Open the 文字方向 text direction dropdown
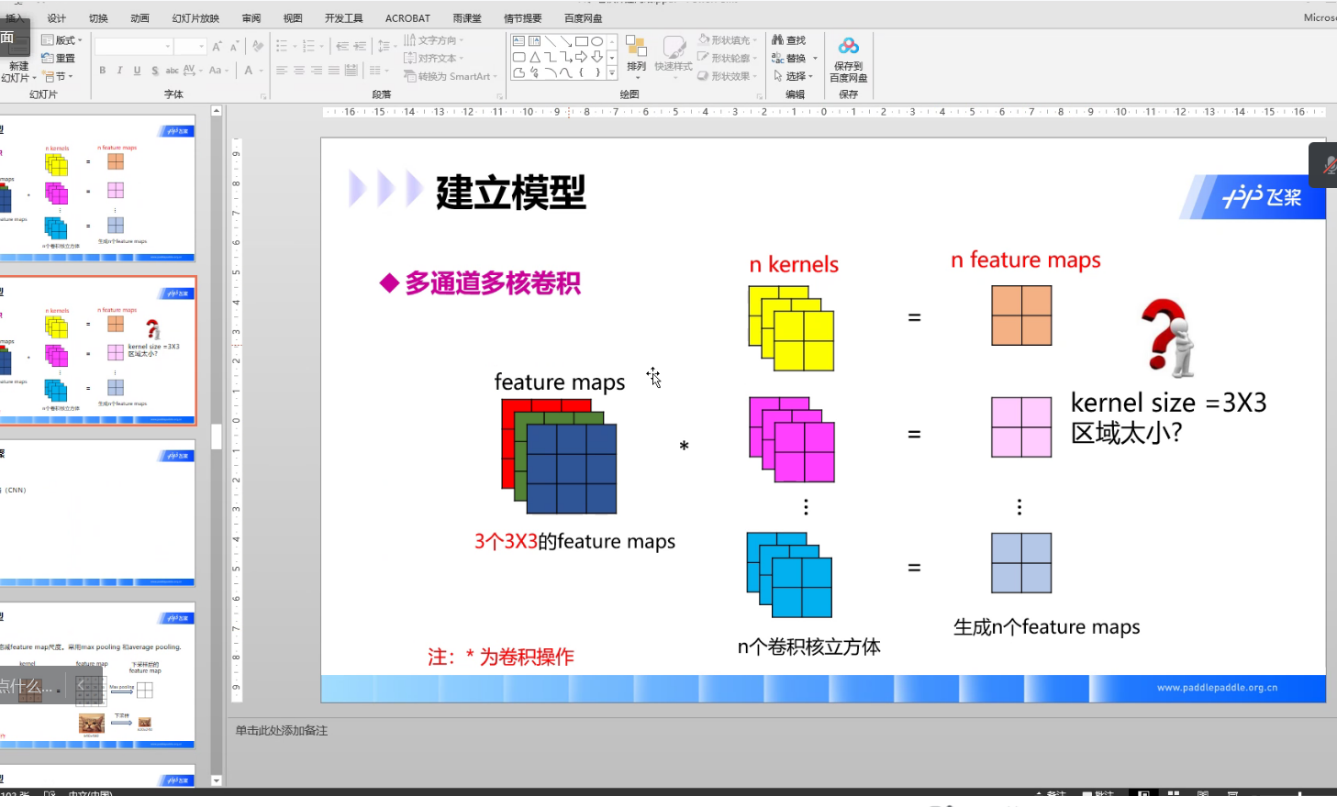 (433, 40)
